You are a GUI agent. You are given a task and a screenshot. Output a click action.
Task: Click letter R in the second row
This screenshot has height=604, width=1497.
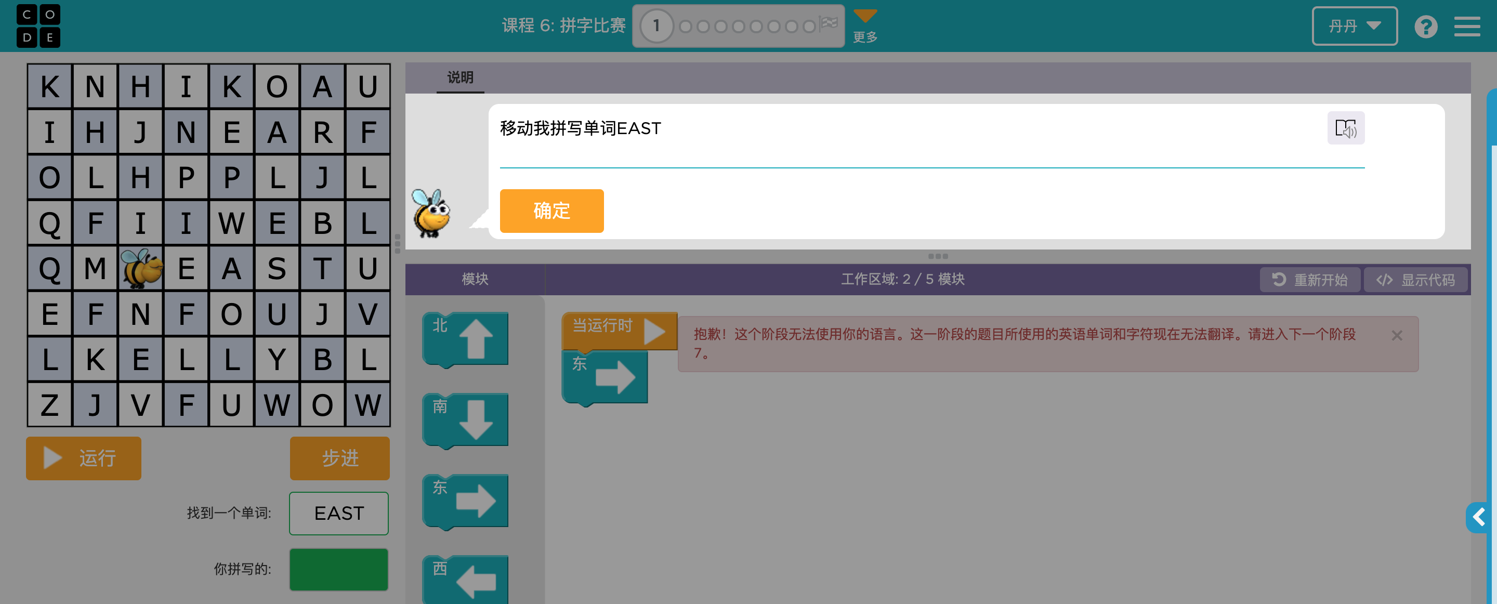(322, 132)
